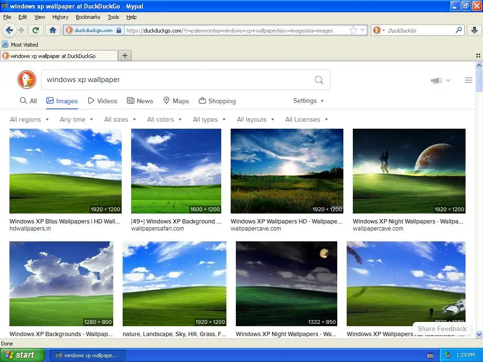The height and width of the screenshot is (362, 483).
Task: Expand the All sizes filter
Action: pos(120,119)
